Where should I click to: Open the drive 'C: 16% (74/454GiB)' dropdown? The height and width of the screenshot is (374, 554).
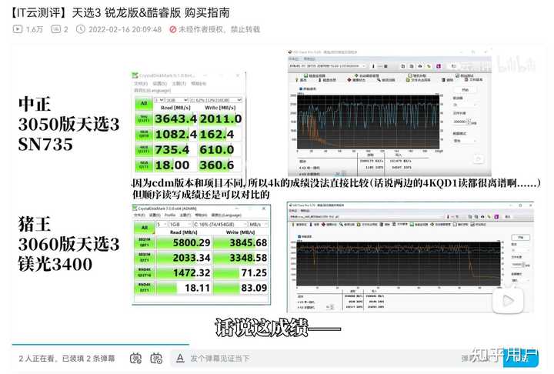tap(219, 225)
